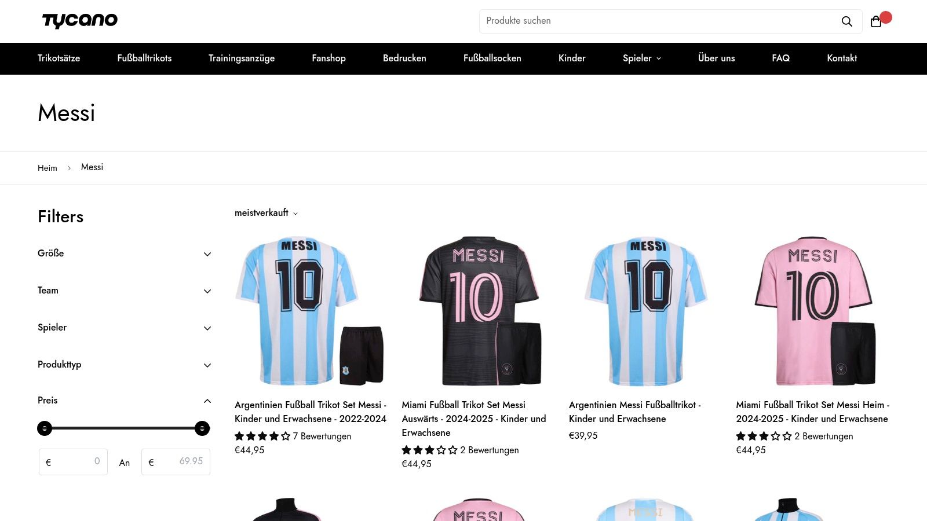Collapse the Preis filter section
The width and height of the screenshot is (927, 521).
click(125, 401)
